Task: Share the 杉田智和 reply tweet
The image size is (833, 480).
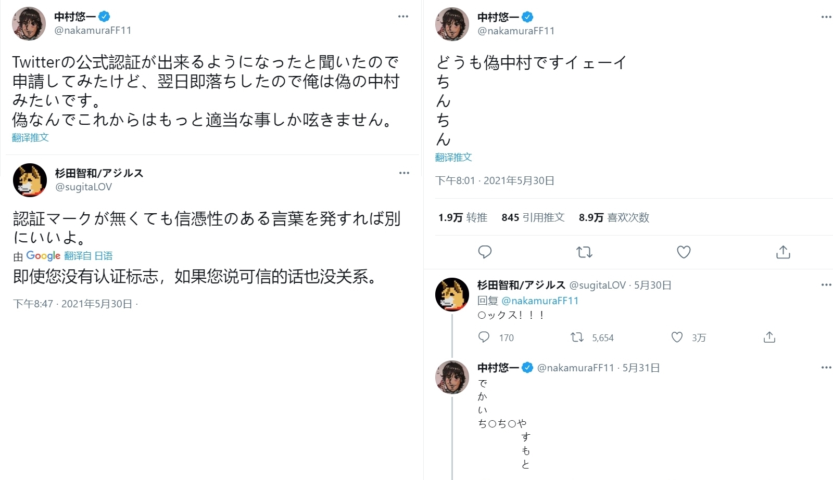Action: [x=769, y=338]
